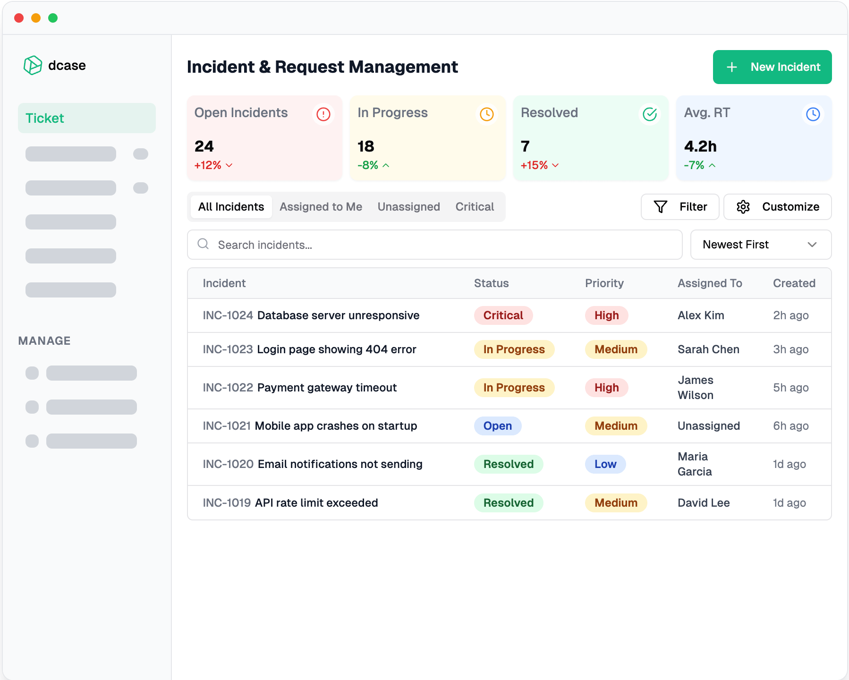Click the Low priority badge on INC-1020
This screenshot has height=680, width=849.
tap(605, 464)
